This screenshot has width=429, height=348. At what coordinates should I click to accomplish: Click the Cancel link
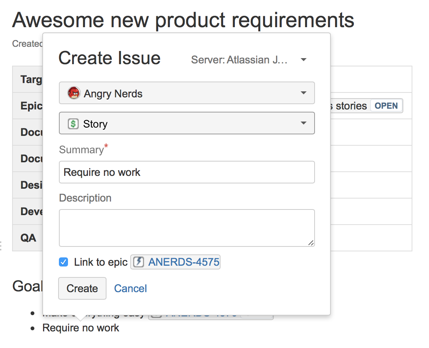tap(130, 288)
